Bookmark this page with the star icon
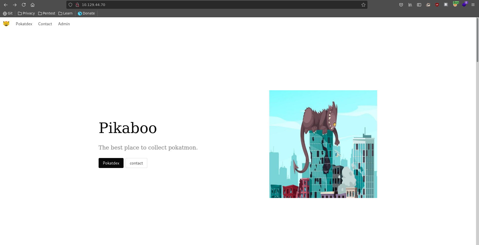 363,5
